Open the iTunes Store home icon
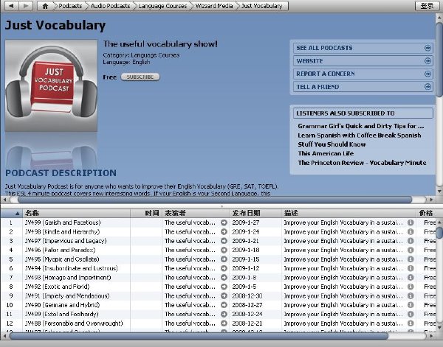 (x=45, y=6)
